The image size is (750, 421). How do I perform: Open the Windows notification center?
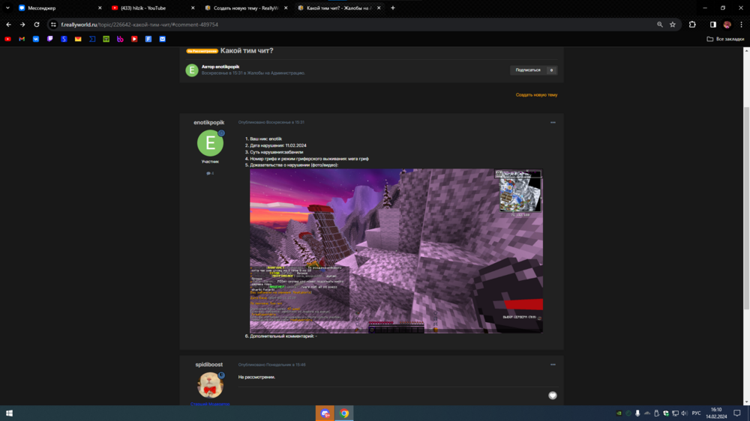(737, 414)
